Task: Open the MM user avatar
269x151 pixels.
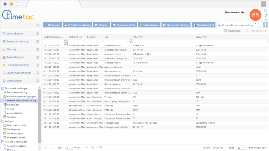Action: [255, 15]
